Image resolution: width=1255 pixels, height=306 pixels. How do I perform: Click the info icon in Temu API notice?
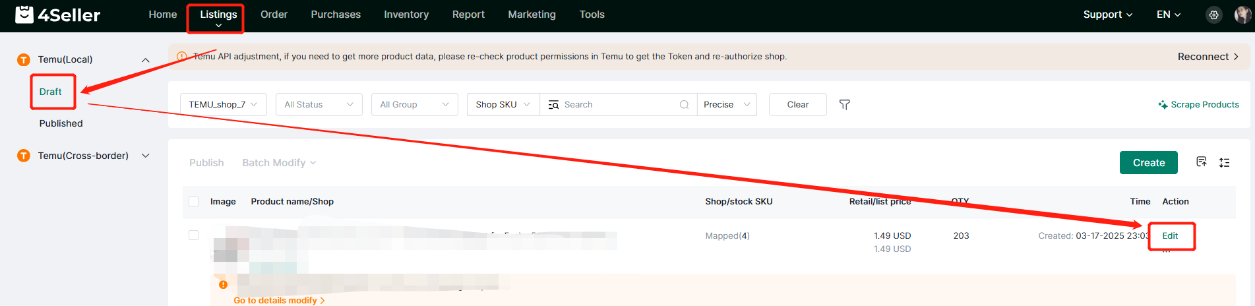point(181,56)
